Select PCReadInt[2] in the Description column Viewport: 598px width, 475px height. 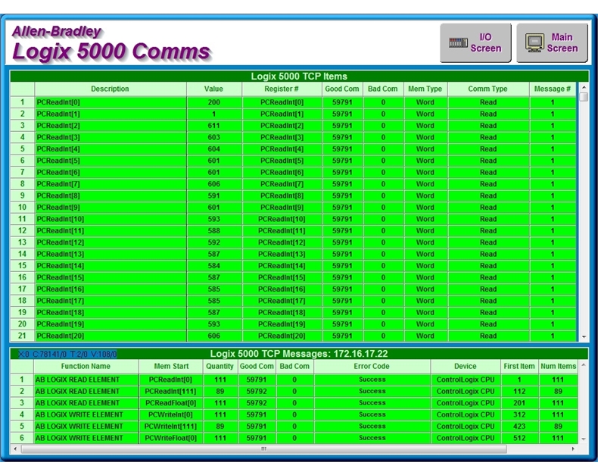[111, 126]
